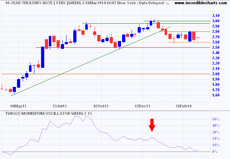The image size is (230, 159).
Task: Click the 2.80 price axis value
Action: (x=216, y=31)
